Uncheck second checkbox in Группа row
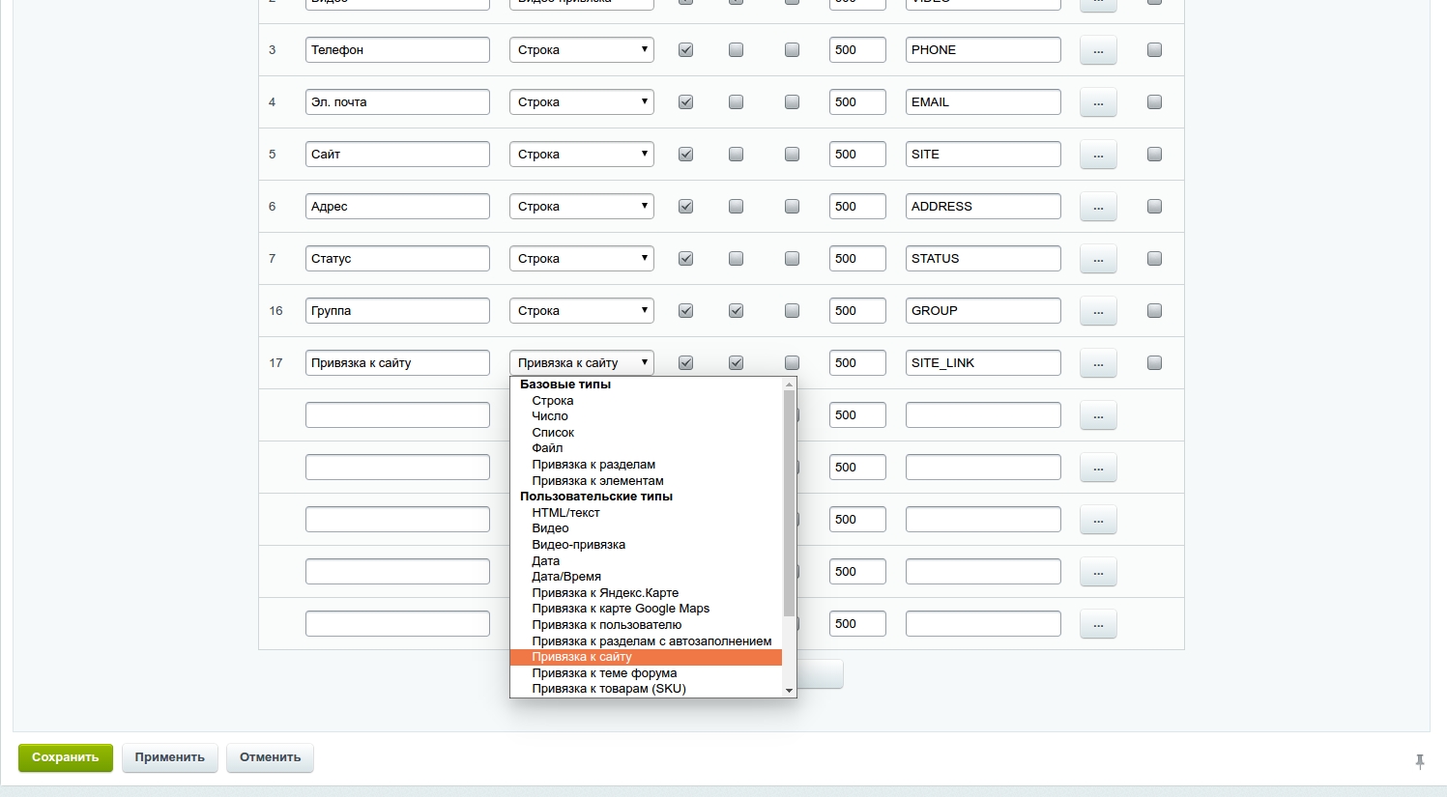Image resolution: width=1447 pixels, height=797 pixels. 736,311
